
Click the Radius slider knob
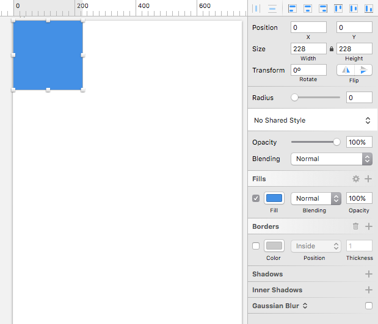pyautogui.click(x=294, y=98)
